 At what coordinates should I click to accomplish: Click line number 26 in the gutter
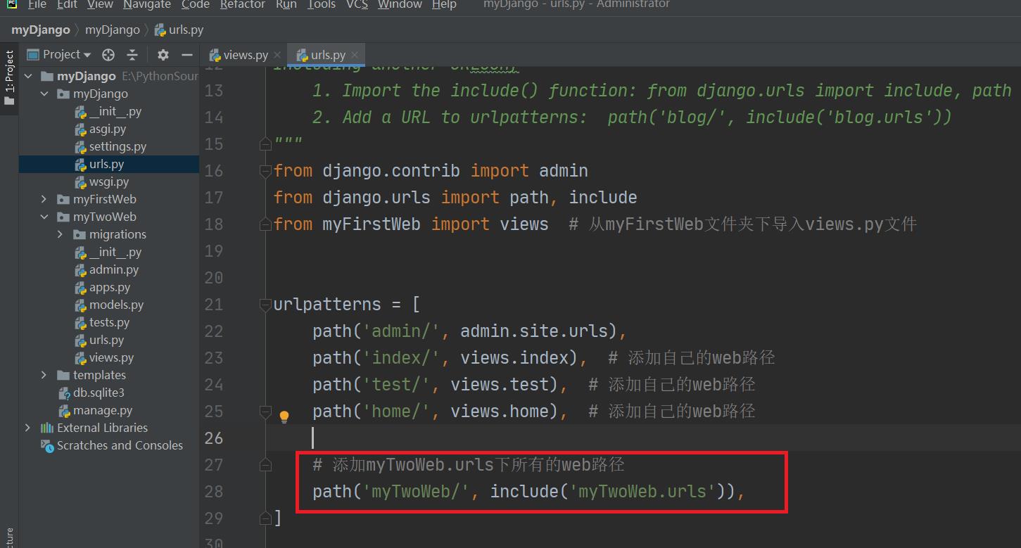(214, 438)
